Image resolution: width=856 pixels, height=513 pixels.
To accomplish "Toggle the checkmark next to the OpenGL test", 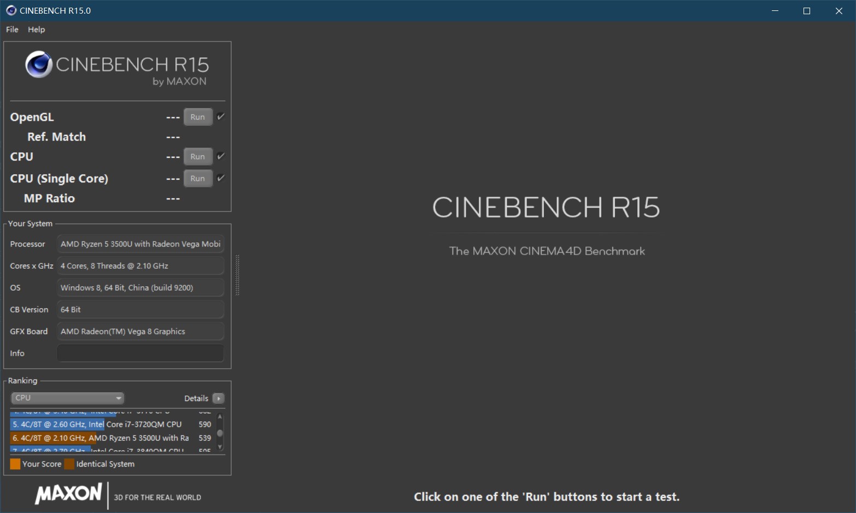I will (220, 116).
